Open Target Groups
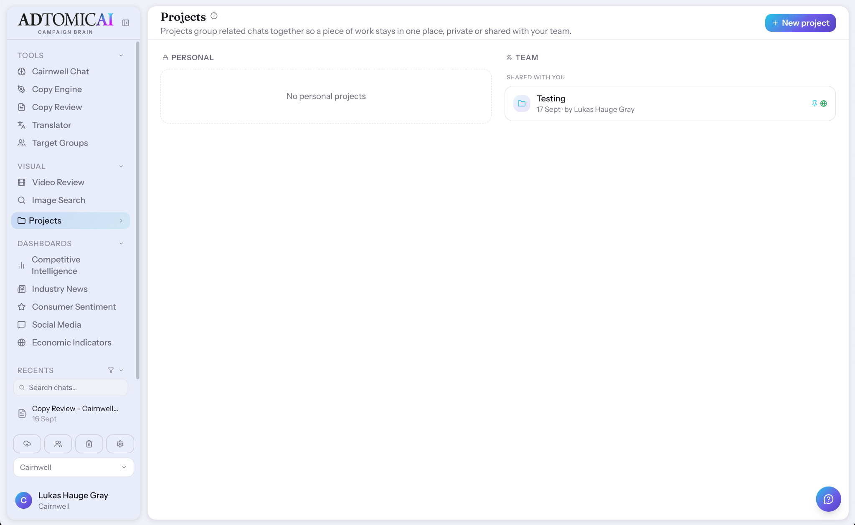Viewport: 855px width, 525px height. 71,143
